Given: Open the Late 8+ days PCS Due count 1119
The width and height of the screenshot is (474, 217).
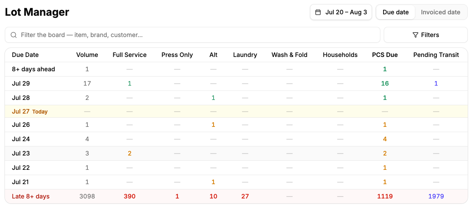Looking at the screenshot, I should [385, 196].
